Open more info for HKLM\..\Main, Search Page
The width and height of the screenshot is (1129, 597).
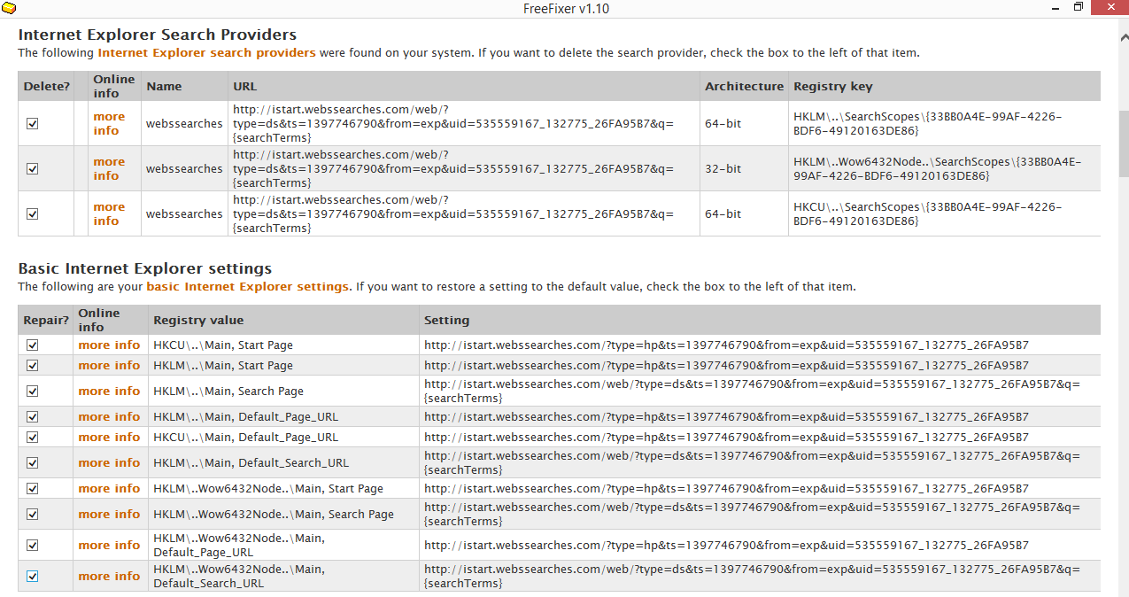(109, 392)
